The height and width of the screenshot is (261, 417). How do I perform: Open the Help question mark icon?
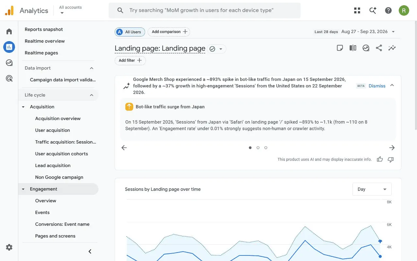pyautogui.click(x=388, y=10)
